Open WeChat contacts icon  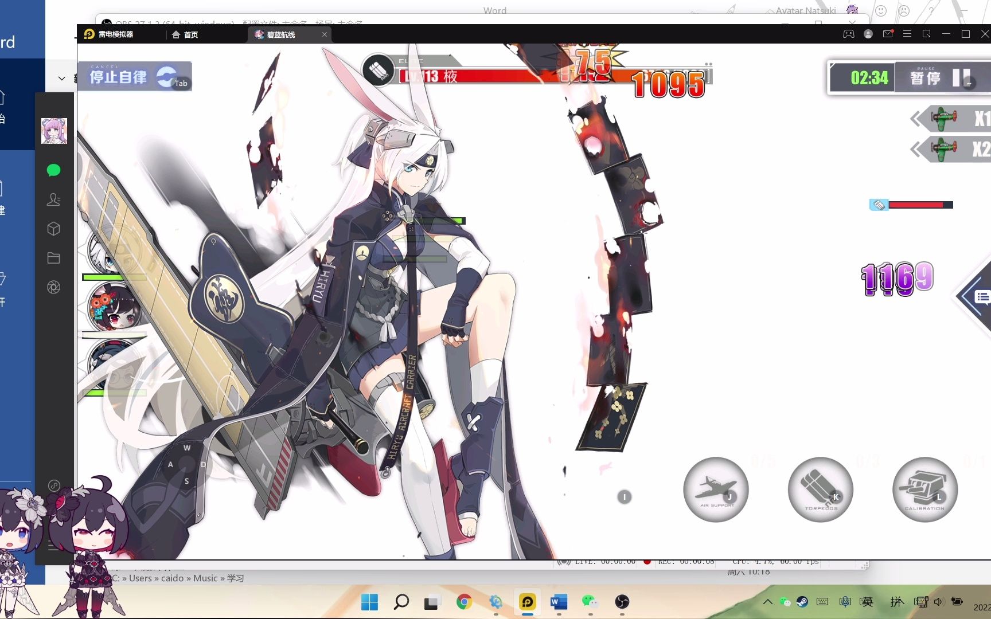53,199
